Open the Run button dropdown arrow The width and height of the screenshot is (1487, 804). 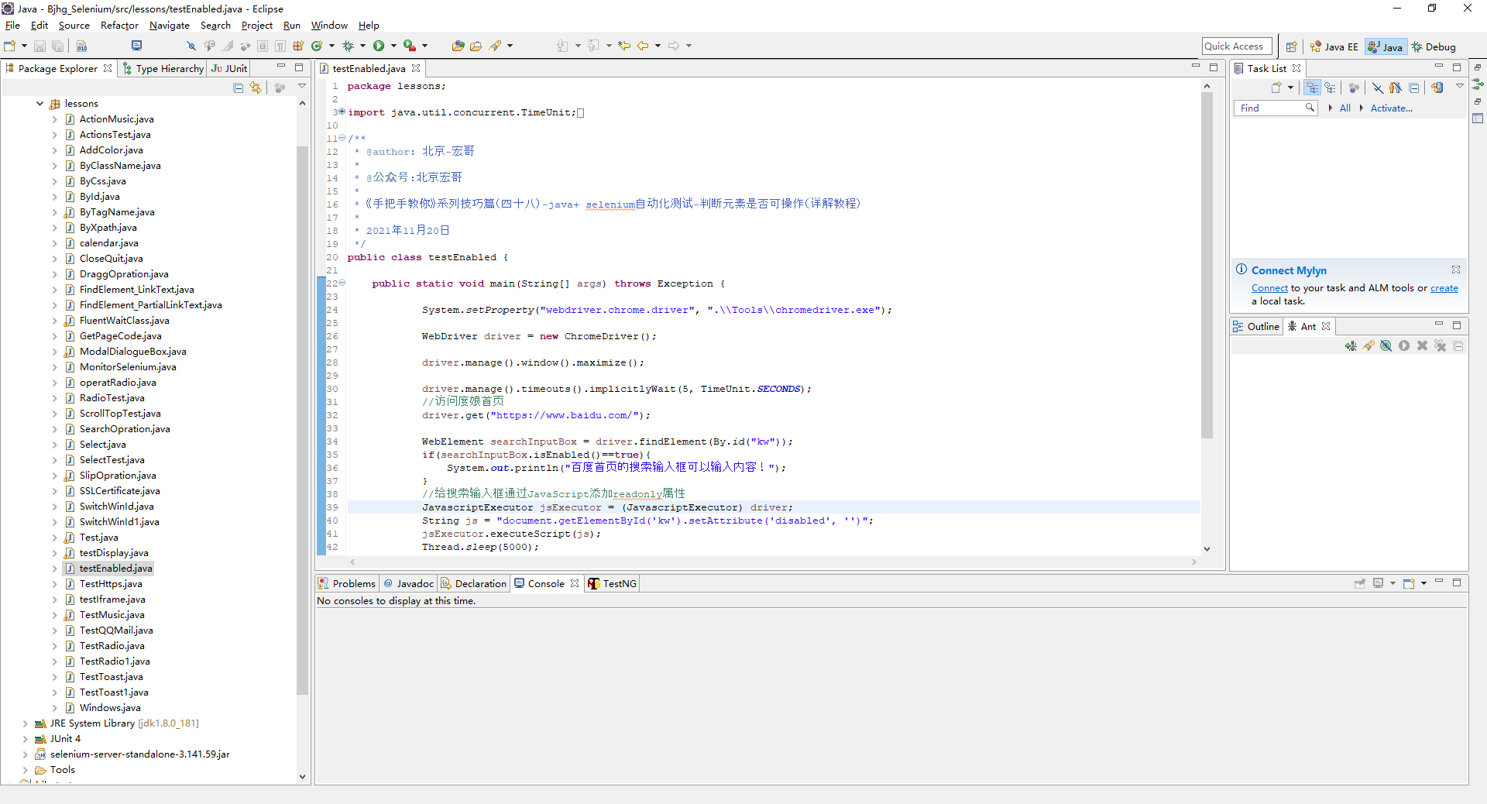[x=393, y=46]
